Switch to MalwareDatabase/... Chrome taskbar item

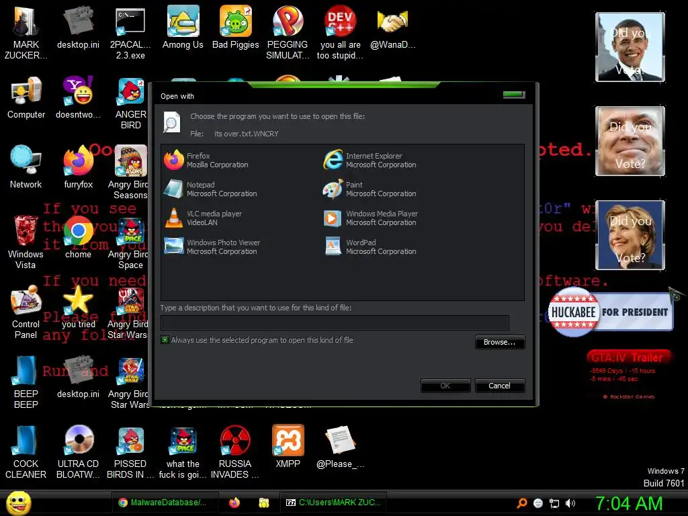coord(164,503)
